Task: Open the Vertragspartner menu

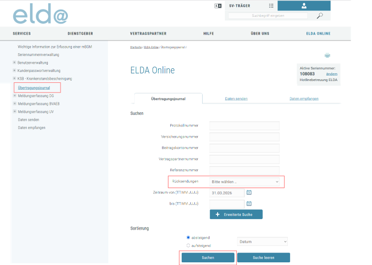Action: [x=148, y=33]
